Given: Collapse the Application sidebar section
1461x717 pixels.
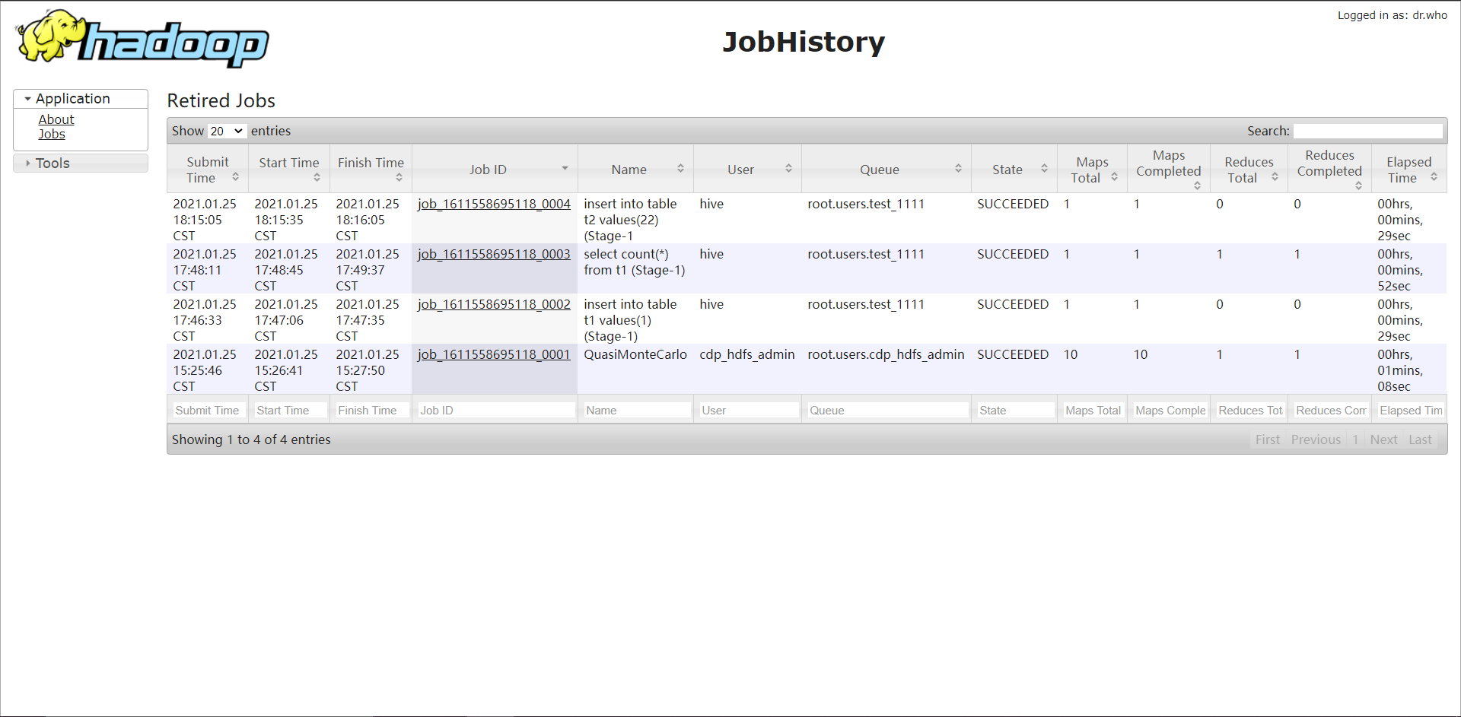Looking at the screenshot, I should click(x=81, y=99).
